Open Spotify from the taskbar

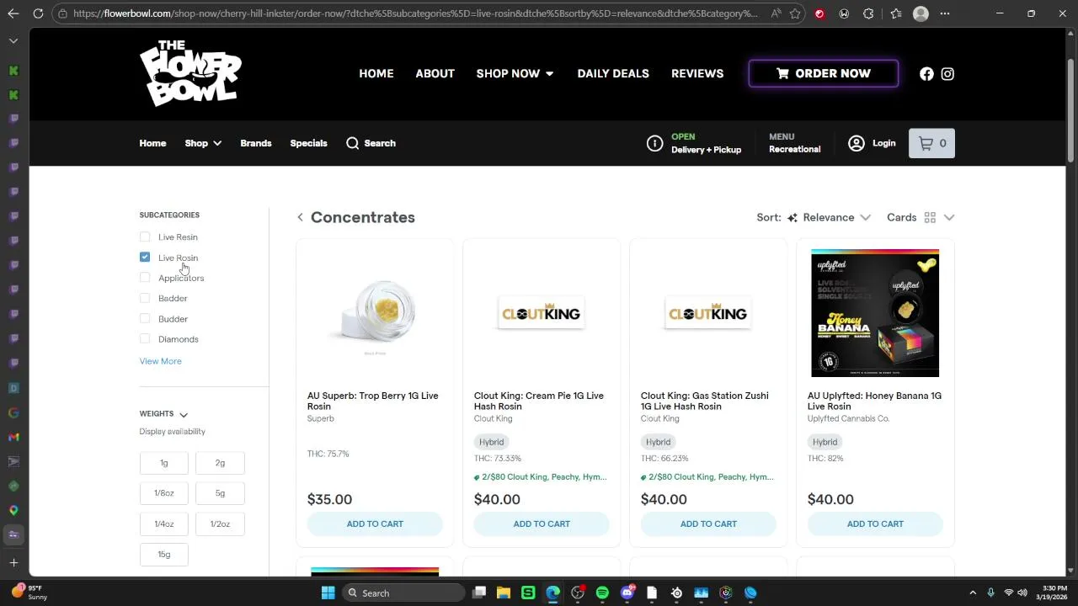pos(602,593)
